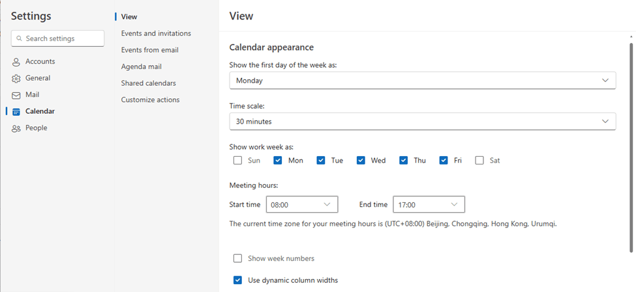The height and width of the screenshot is (292, 636).
Task: Open Customize actions section
Action: (x=150, y=100)
